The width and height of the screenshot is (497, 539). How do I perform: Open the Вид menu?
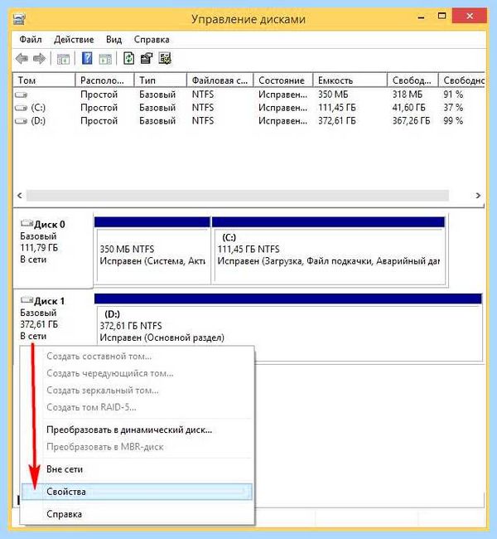113,40
